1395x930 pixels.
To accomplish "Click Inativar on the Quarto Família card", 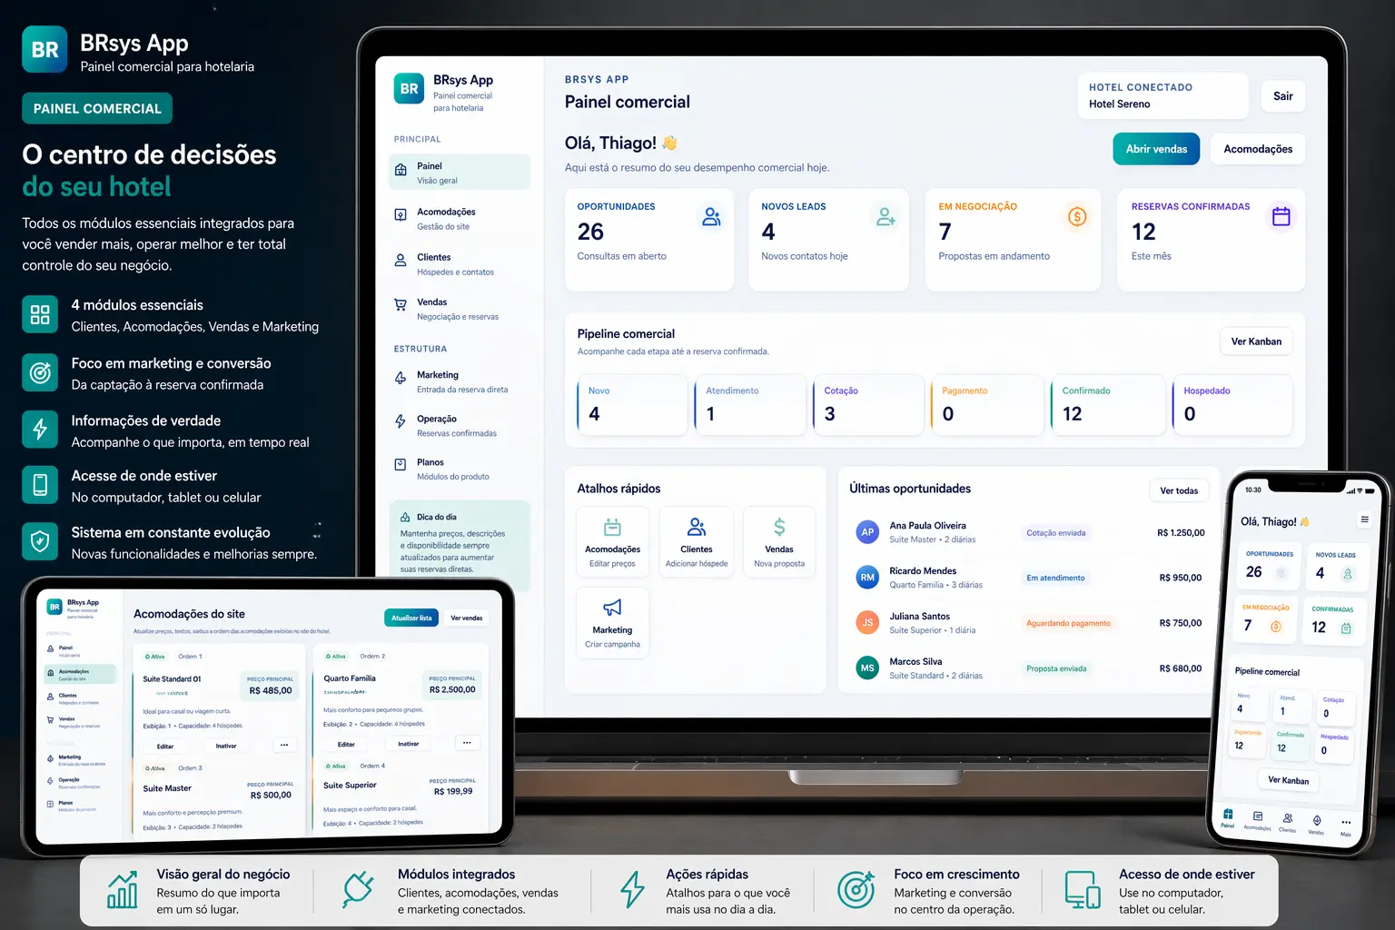I will coord(409,744).
